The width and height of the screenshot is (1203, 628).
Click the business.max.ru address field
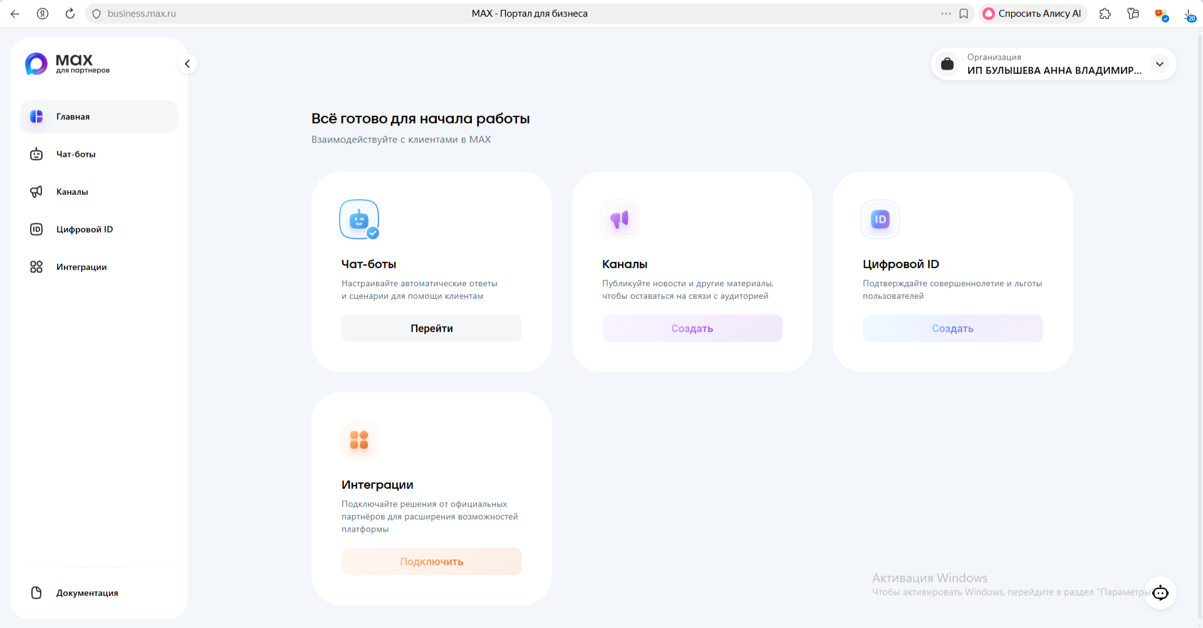(142, 14)
